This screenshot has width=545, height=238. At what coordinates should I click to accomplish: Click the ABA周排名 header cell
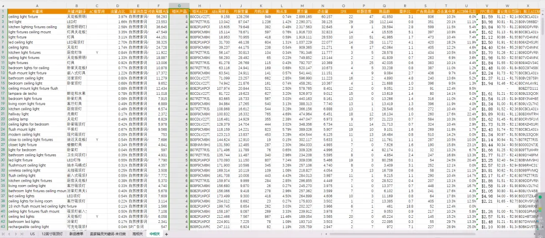point(220,11)
